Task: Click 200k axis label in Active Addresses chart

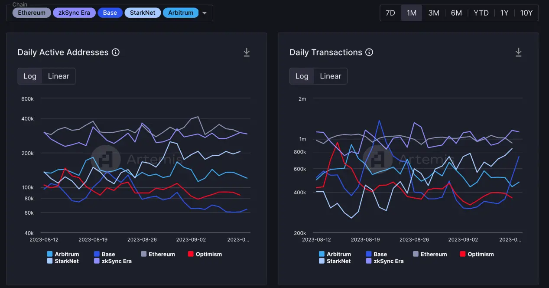Action: click(27, 153)
